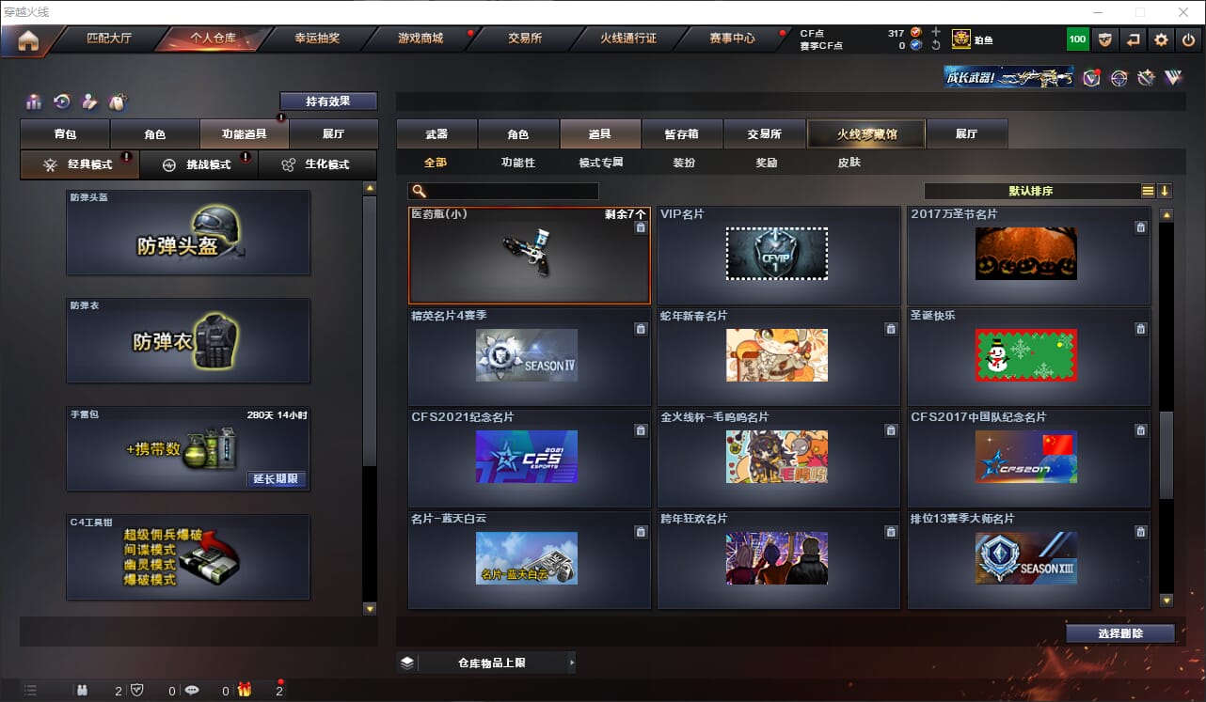Select the 排位13赛季大师名片 card

click(x=1030, y=559)
